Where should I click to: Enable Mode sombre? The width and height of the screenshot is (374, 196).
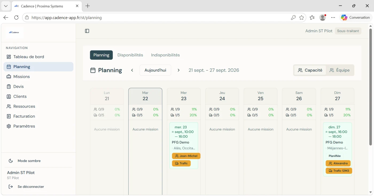coord(38,161)
